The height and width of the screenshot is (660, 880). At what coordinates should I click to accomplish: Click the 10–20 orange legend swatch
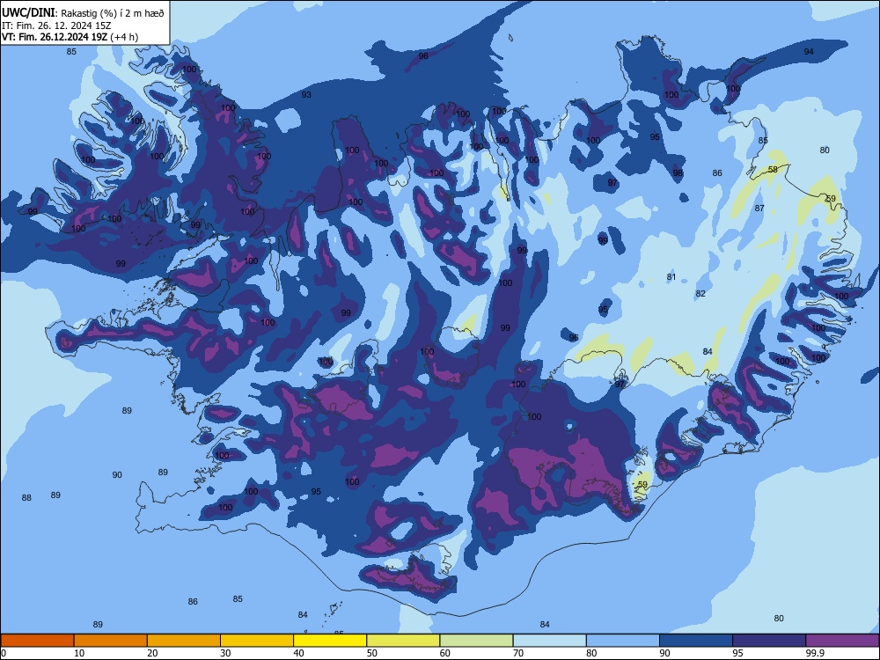(x=111, y=641)
